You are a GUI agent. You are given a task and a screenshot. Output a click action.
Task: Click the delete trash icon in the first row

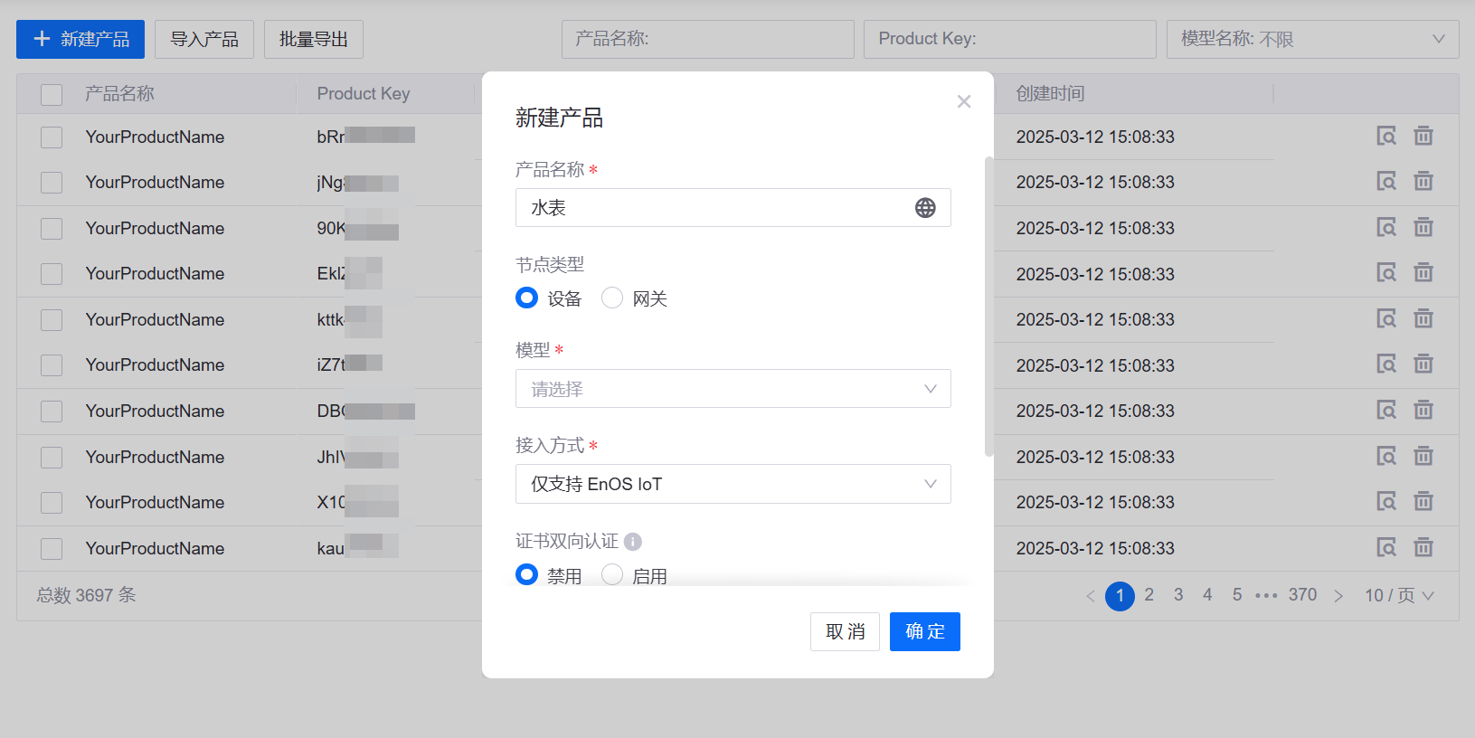(1423, 137)
